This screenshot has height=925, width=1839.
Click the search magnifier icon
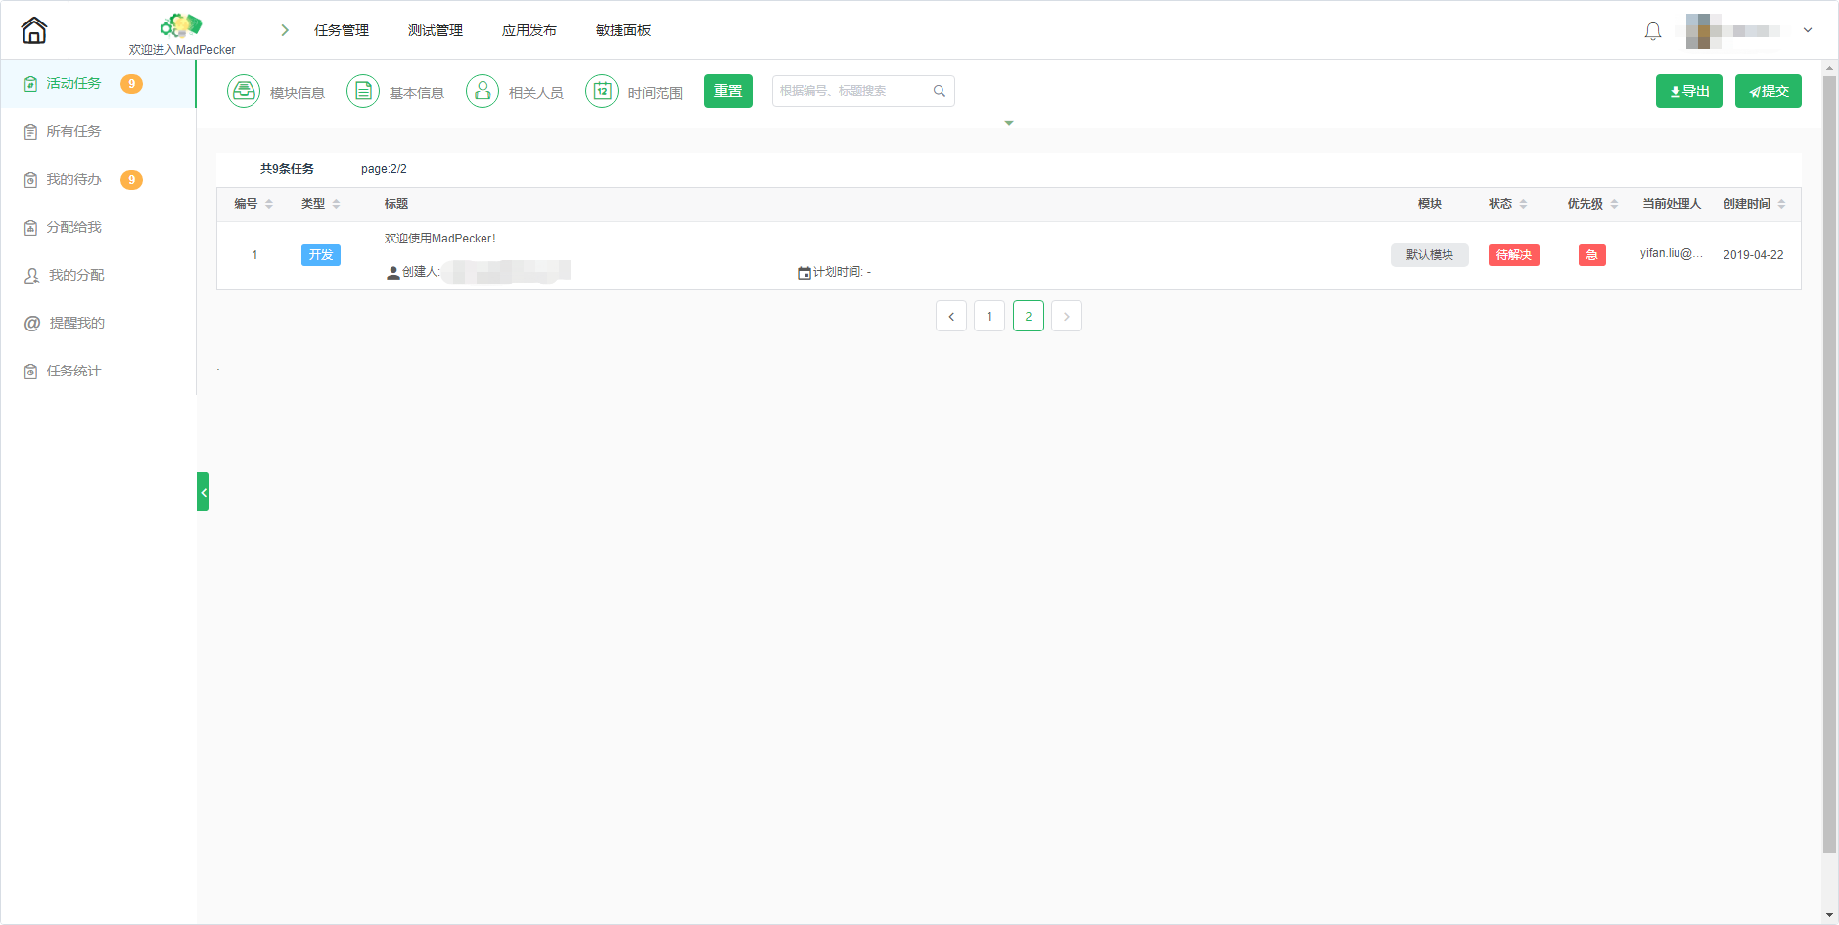[940, 91]
